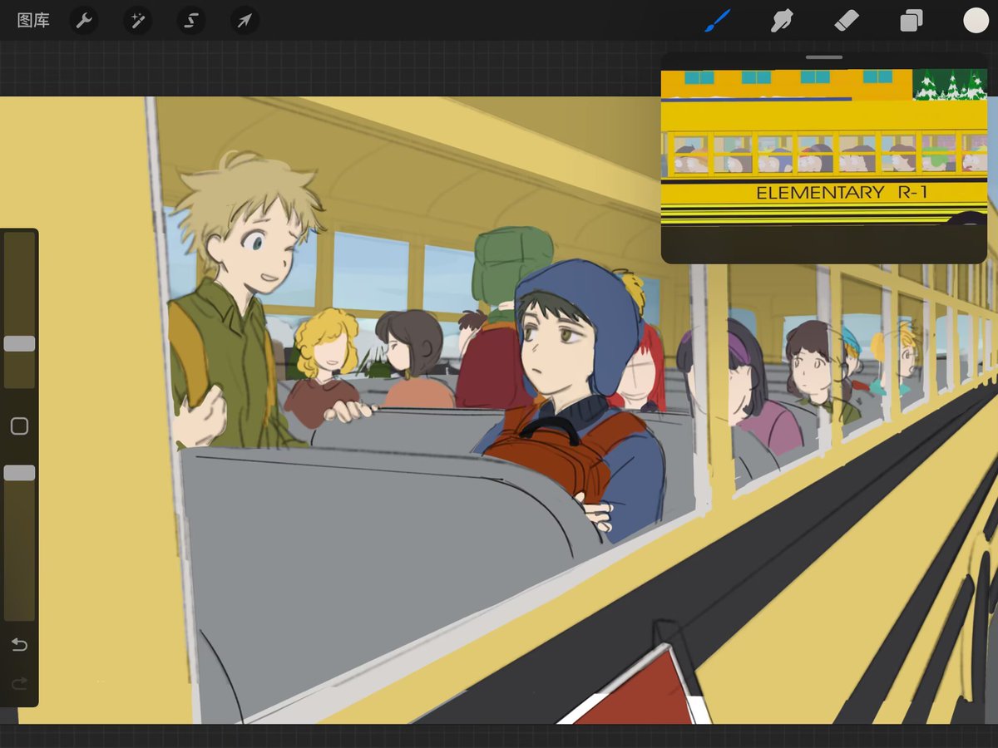Click the school bus reference image

824,147
